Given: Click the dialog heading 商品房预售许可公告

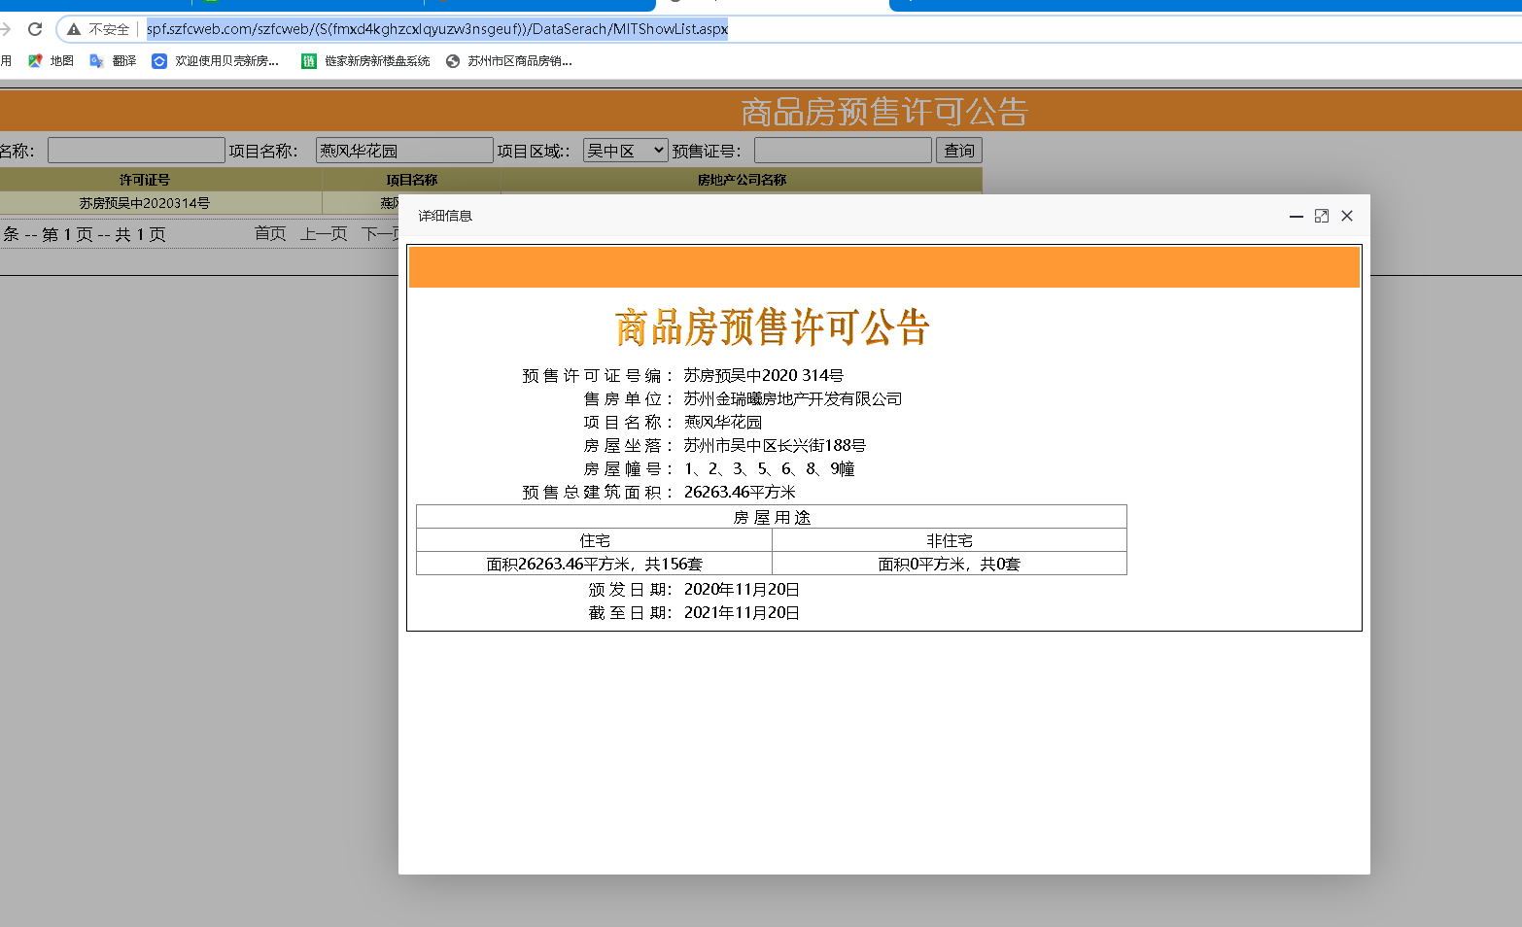Looking at the screenshot, I should point(773,327).
